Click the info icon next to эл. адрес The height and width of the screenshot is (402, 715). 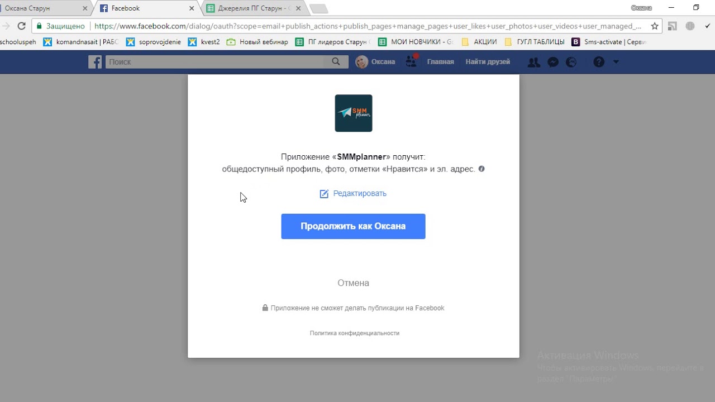click(x=482, y=169)
